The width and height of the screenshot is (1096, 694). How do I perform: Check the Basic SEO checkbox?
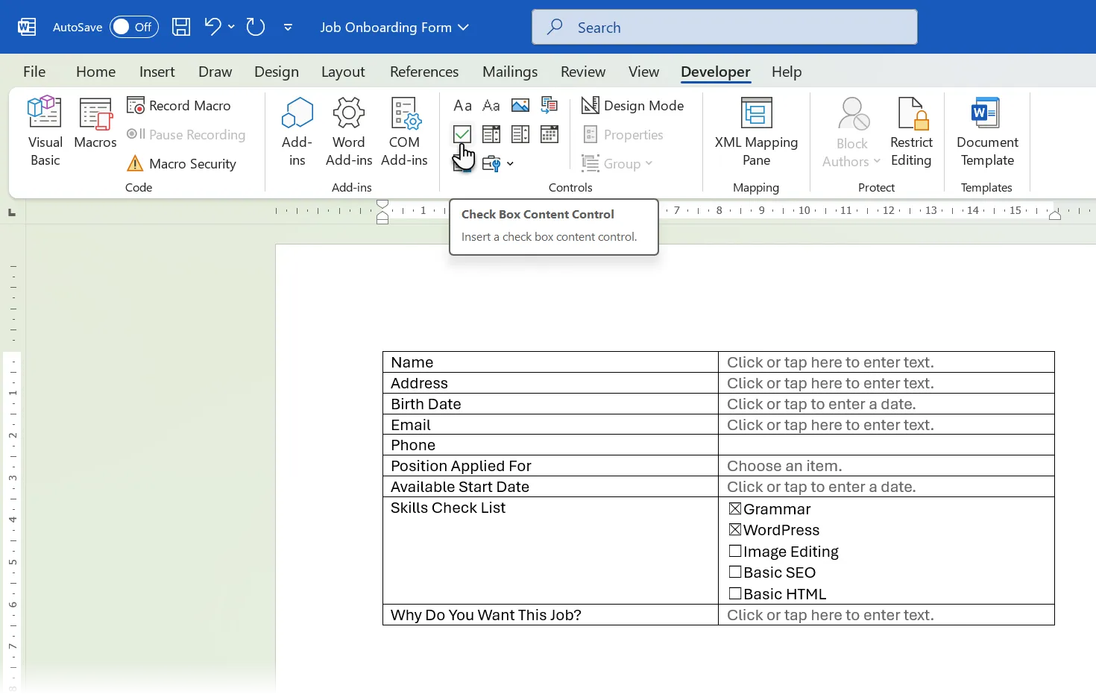(x=735, y=572)
